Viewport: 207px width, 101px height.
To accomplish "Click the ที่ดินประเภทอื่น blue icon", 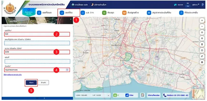I will (181, 13).
